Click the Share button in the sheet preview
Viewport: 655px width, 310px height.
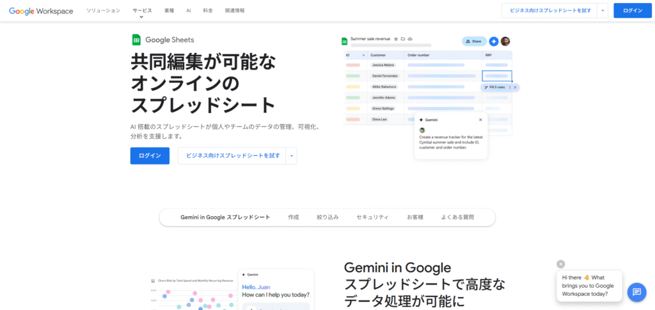pos(474,41)
